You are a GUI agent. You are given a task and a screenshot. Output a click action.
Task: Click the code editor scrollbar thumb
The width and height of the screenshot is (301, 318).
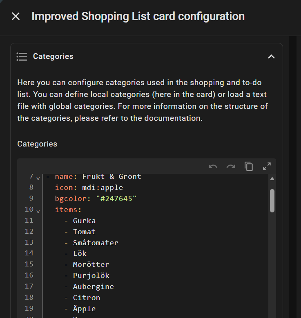[x=272, y=200]
